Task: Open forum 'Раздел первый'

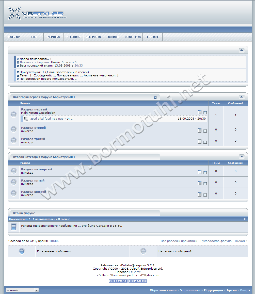Action: [34, 109]
